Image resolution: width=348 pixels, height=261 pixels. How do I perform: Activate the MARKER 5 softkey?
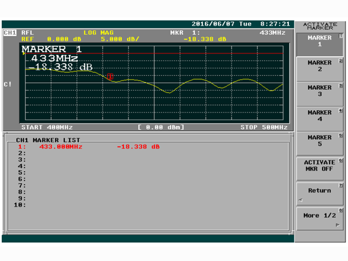tap(320, 144)
